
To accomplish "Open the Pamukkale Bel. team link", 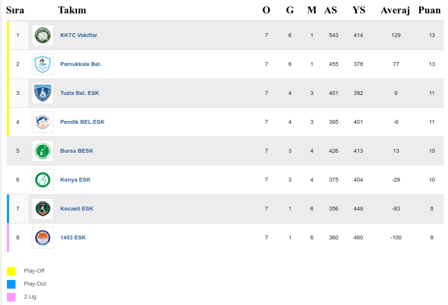I will pyautogui.click(x=80, y=64).
